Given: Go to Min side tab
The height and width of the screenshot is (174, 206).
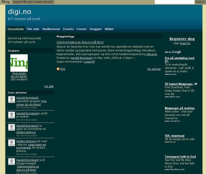Looking at the screenshot, I should [x=33, y=29].
